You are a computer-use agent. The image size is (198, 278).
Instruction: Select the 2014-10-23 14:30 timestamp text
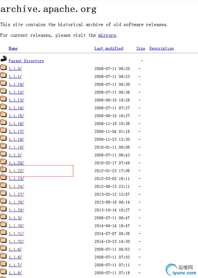112,242
